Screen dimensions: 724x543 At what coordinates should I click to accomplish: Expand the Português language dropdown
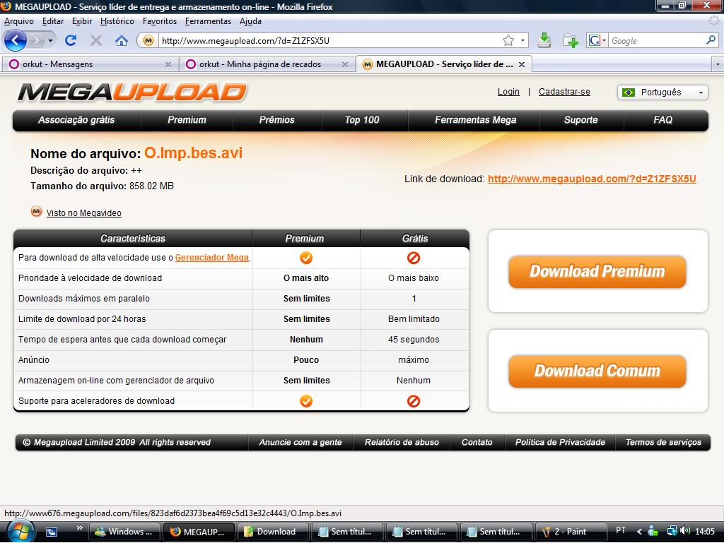[x=662, y=93]
